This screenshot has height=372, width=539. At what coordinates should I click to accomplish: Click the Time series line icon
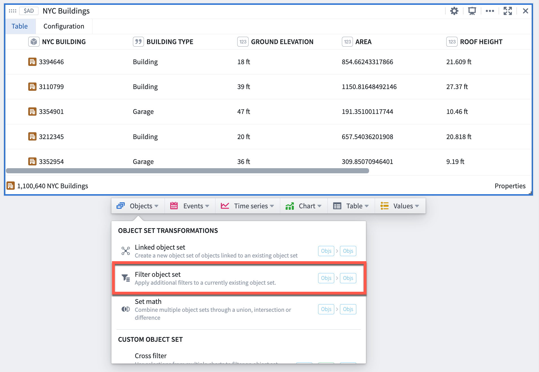click(225, 206)
